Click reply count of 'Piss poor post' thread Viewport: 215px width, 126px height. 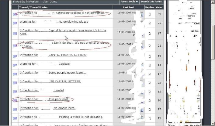(150, 101)
